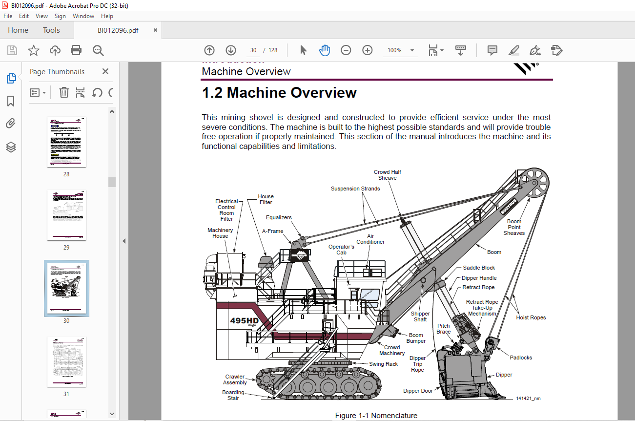Rotate pages counterclockwise icon

[x=97, y=92]
